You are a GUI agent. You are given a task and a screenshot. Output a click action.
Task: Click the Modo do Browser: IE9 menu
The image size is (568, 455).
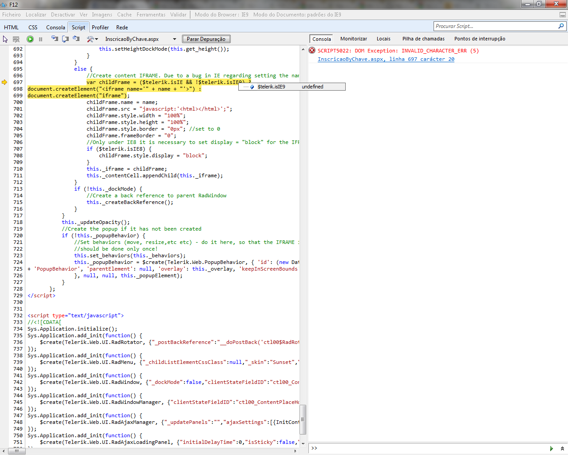(221, 15)
